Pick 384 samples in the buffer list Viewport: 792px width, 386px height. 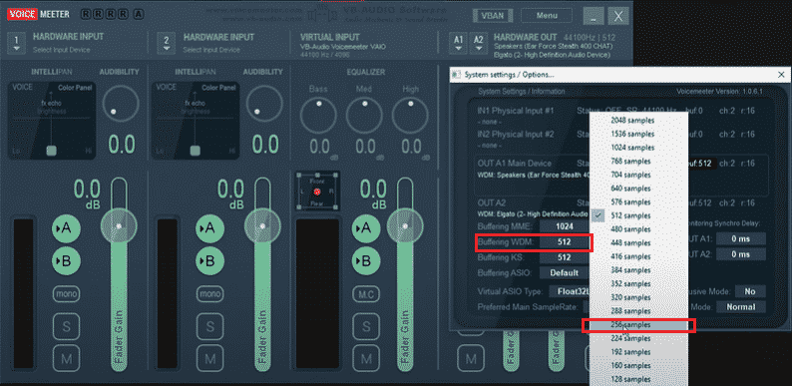639,269
